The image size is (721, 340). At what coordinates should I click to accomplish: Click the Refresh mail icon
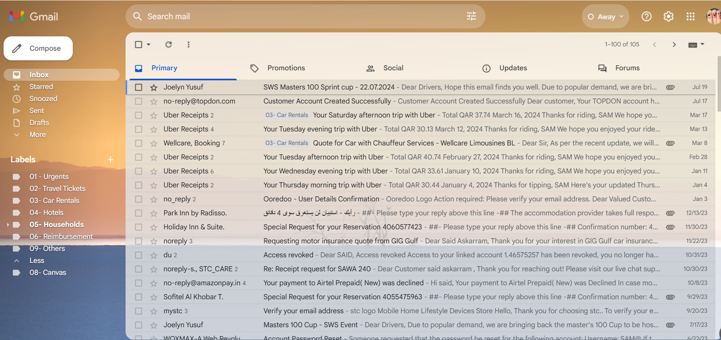tap(169, 44)
